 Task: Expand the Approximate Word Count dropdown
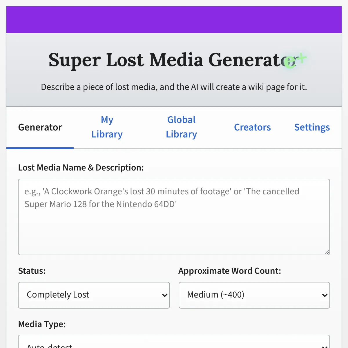pos(254,295)
